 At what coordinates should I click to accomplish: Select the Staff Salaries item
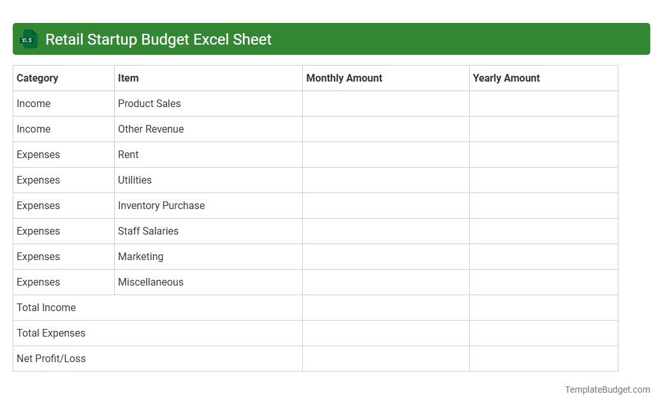point(148,231)
